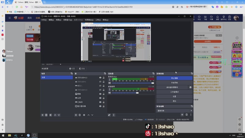Image resolution: width=245 pixels, height=138 pixels.
Task: Add a transition with the plus icon in Scene Transitions
Action: (x=182, y=115)
